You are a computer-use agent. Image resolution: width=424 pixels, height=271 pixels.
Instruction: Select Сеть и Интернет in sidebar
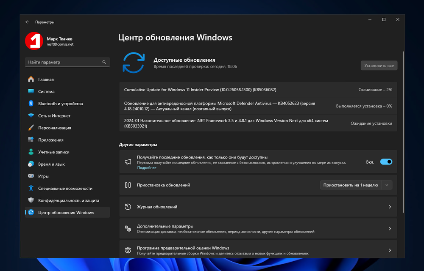(67, 116)
